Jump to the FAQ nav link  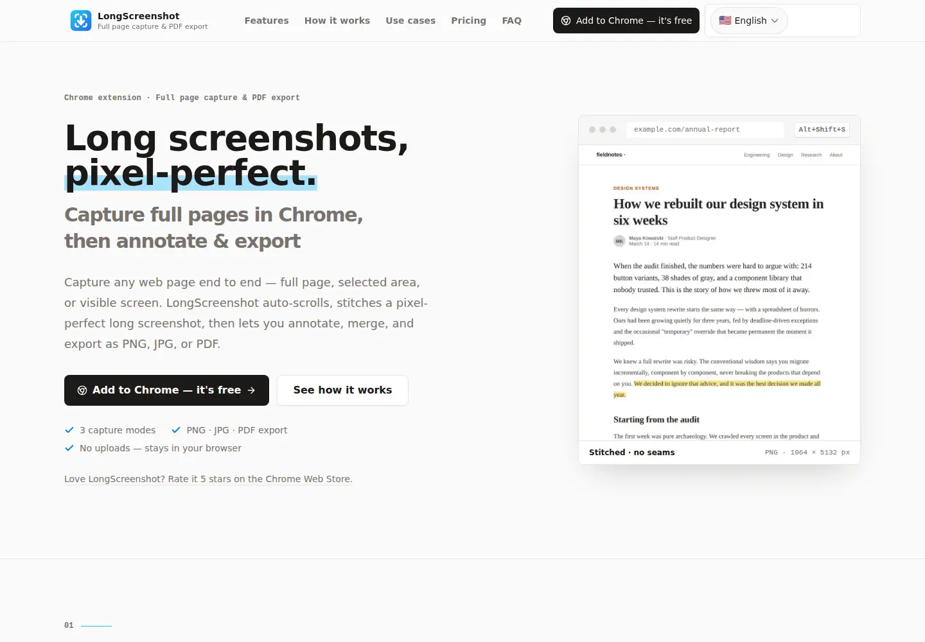[x=512, y=21]
